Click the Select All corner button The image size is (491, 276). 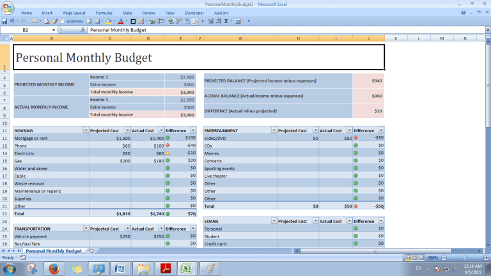coord(4,38)
